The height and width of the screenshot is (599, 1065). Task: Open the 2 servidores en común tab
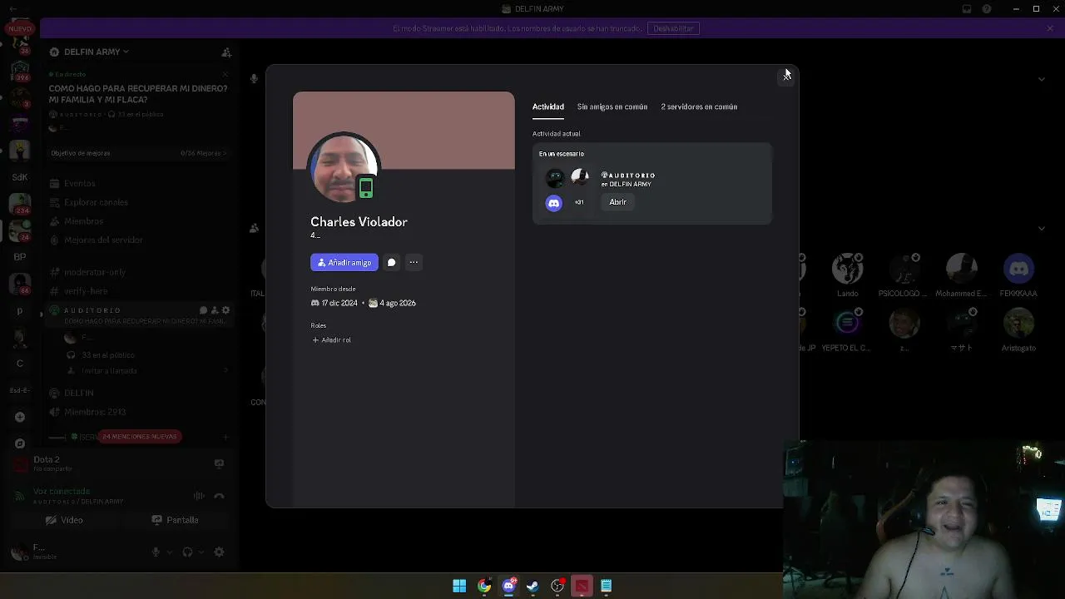tap(699, 106)
